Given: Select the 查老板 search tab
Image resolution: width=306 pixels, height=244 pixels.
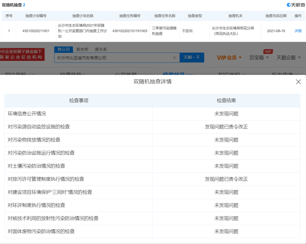Looking at the screenshot, I should (82, 49).
